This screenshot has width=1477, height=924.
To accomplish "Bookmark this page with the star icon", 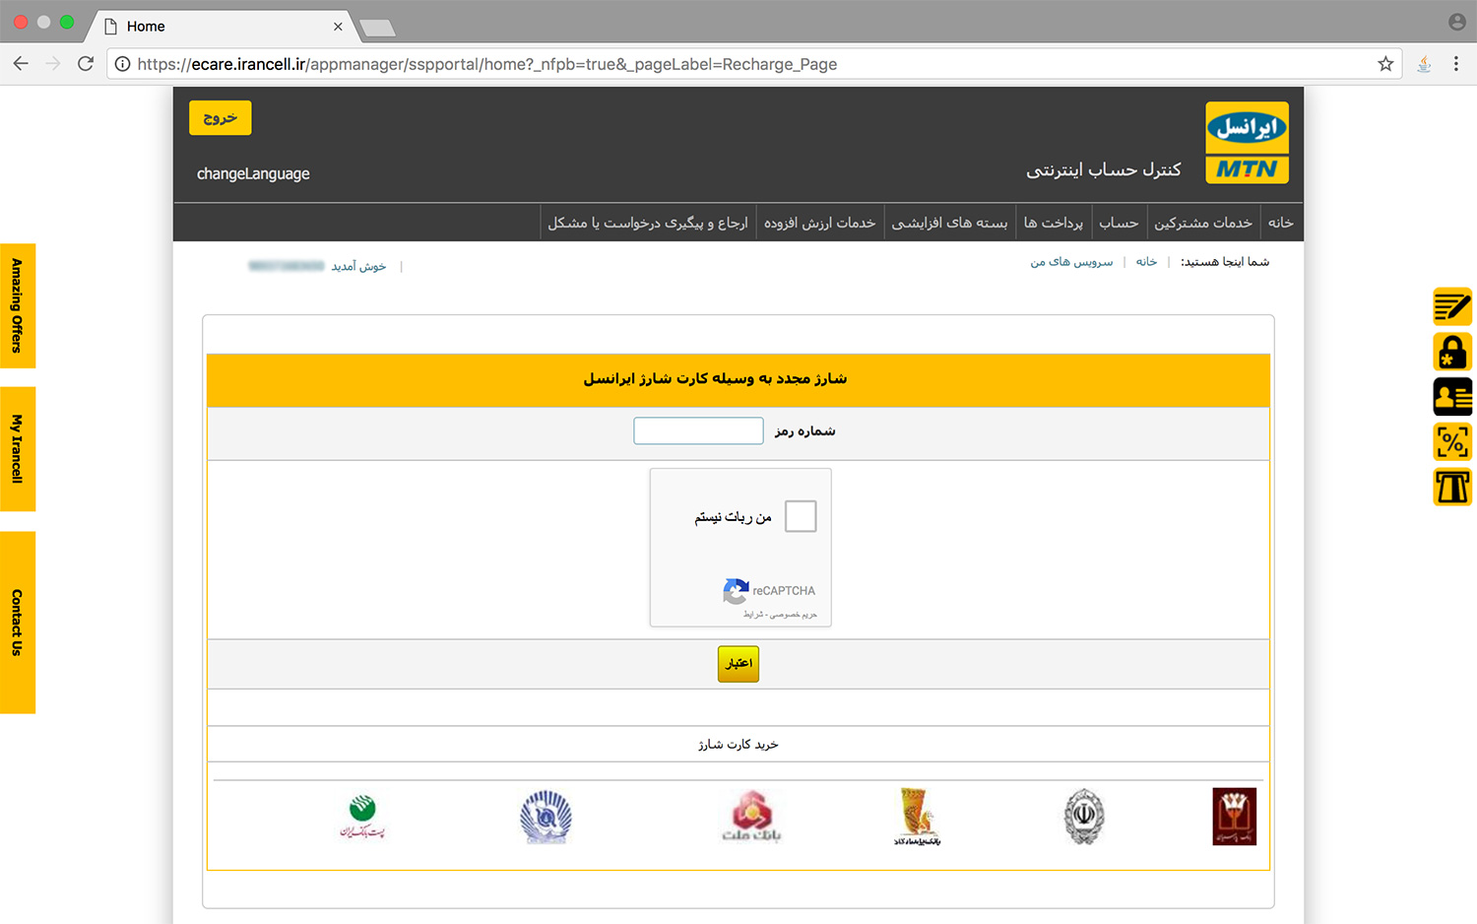I will 1385,64.
